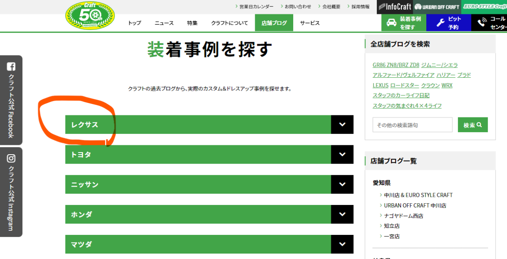This screenshot has height=259, width=507.
Task: Click the その他の検索語句 search input field
Action: pyautogui.click(x=412, y=125)
